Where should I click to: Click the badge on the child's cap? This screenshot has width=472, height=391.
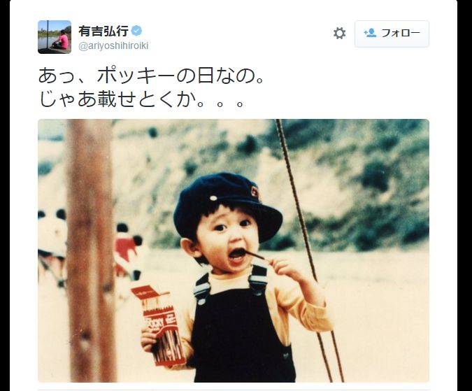tap(255, 192)
